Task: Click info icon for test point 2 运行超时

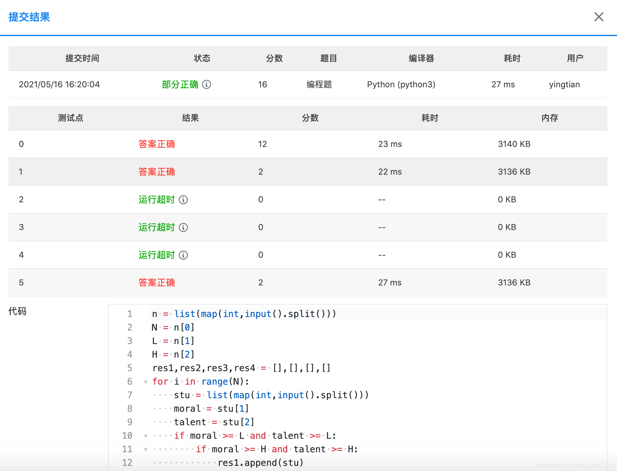Action: click(x=183, y=200)
